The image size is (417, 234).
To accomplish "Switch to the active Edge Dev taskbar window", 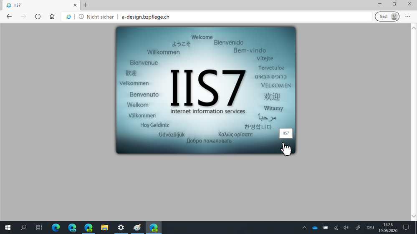I will tap(154, 227).
